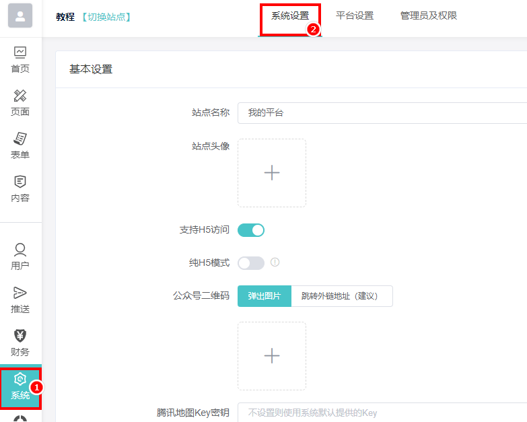Click 站点名称 input containing 我的平台
527x422 pixels.
[x=382, y=113]
